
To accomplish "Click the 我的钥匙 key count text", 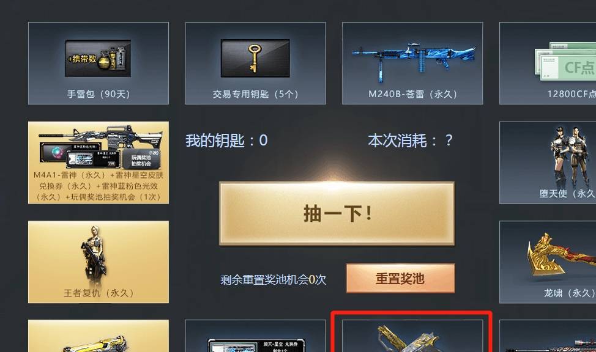I will [x=226, y=141].
